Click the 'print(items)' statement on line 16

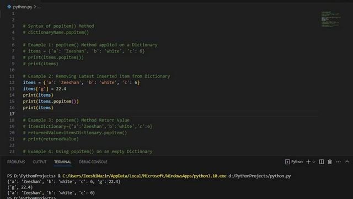point(38,108)
